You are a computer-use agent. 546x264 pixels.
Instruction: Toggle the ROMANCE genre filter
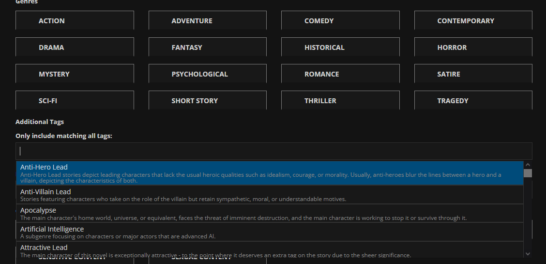pyautogui.click(x=340, y=74)
